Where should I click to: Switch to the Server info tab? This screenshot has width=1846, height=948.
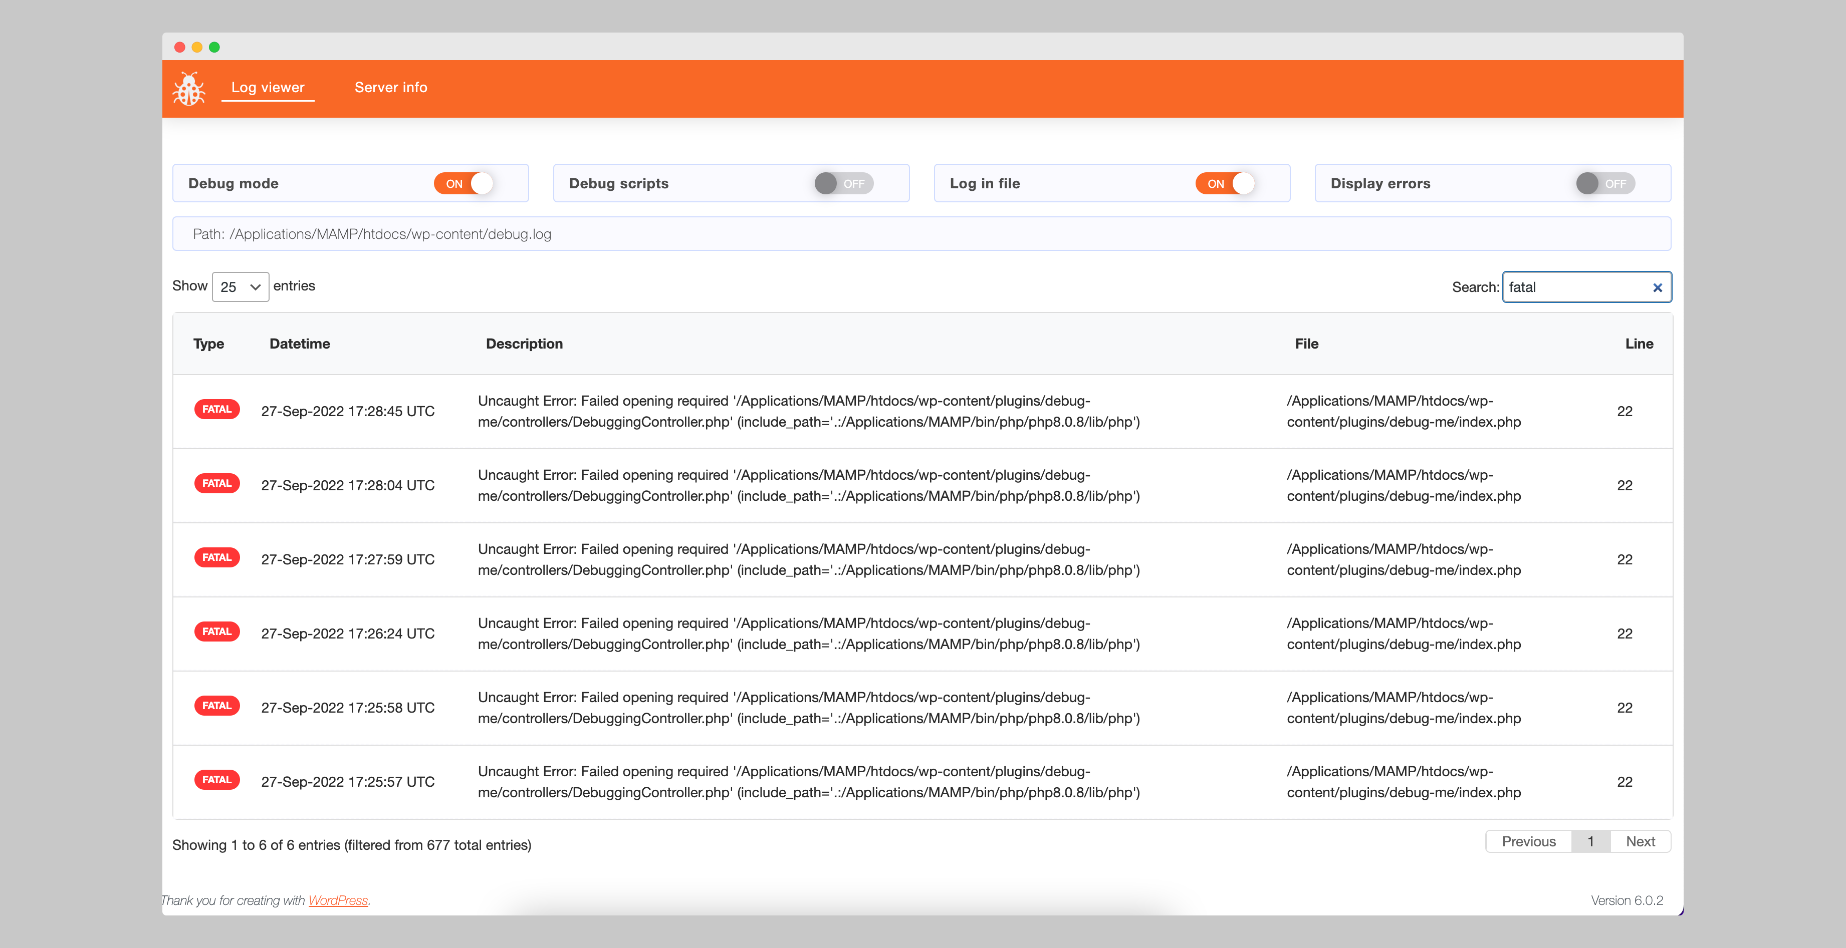(390, 87)
